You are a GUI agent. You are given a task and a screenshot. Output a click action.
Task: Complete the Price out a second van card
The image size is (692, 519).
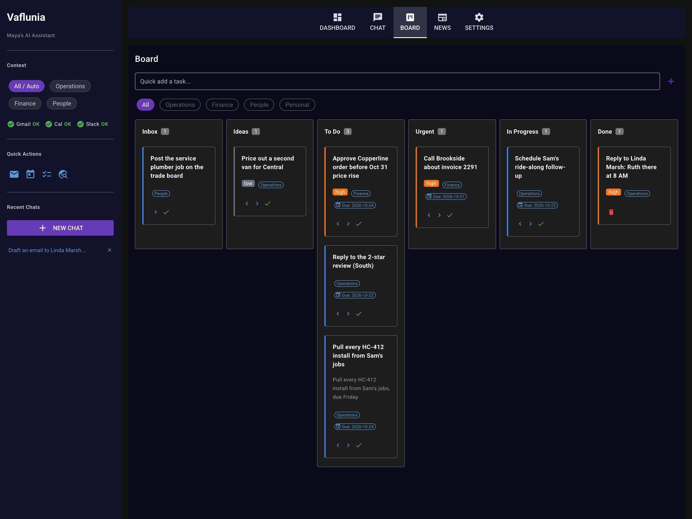(x=268, y=203)
